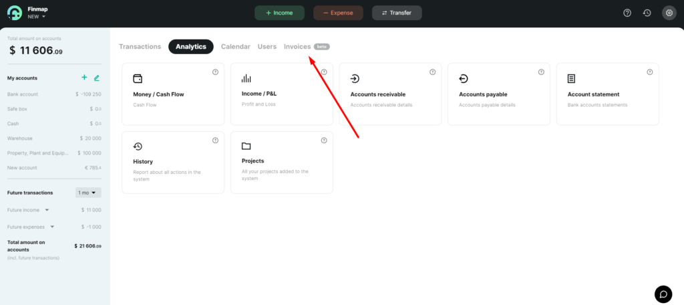
Task: Open the history clock icon in header
Action: point(647,13)
